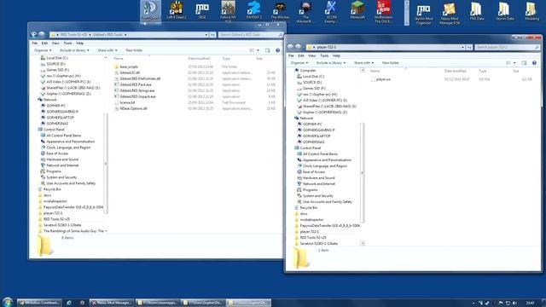Open the Left 4 Dead 2 desktop shortcut
This screenshot has width=546, height=307.
[x=177, y=10]
